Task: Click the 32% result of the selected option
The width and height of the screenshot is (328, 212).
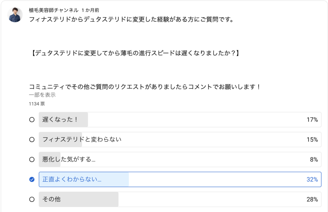Action: [312, 179]
